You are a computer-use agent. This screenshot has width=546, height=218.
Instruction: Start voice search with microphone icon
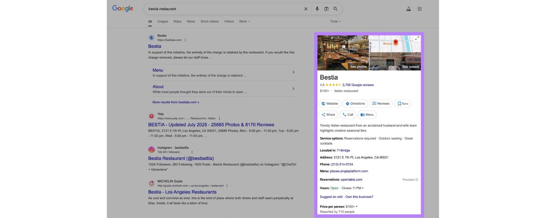click(317, 9)
